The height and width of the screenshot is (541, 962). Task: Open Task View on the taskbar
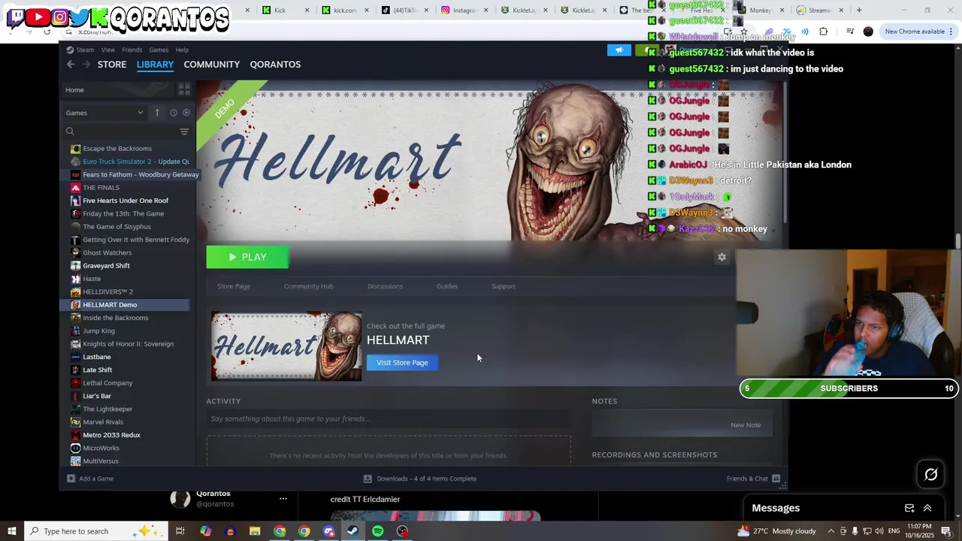pyautogui.click(x=180, y=531)
